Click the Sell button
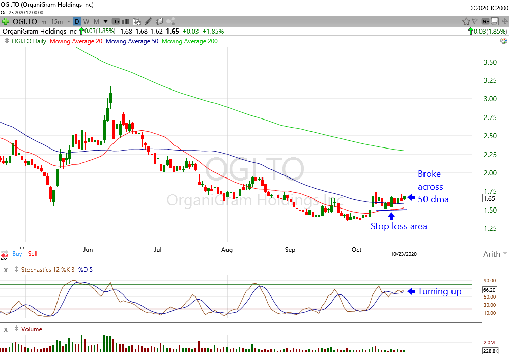The image size is (509, 356). 33,254
